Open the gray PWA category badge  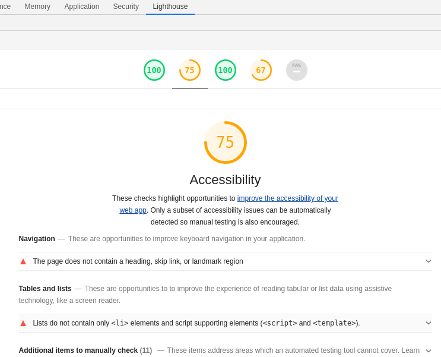297,70
